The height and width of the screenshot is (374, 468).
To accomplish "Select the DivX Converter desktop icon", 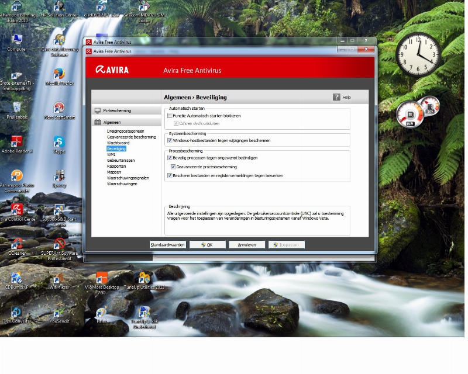I will point(17,314).
